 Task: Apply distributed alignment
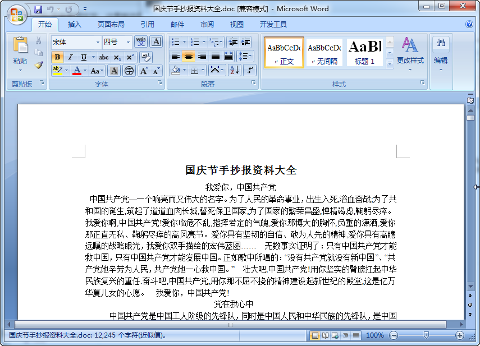click(x=228, y=56)
